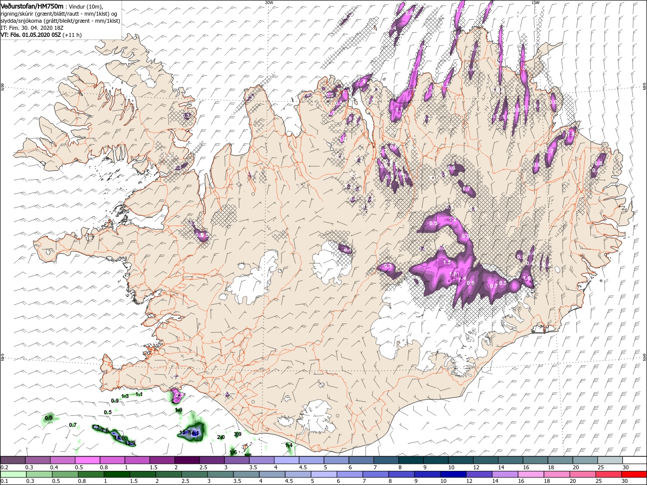Viewport: 647px width, 485px height.
Task: Click the 20W longitude label
Action: (x=269, y=2)
